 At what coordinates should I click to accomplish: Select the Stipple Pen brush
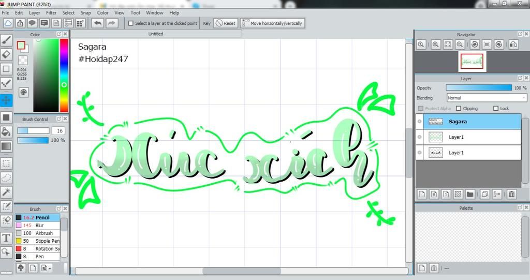click(x=37, y=241)
